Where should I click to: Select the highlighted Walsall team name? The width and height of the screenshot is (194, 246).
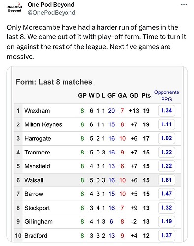click(x=34, y=180)
